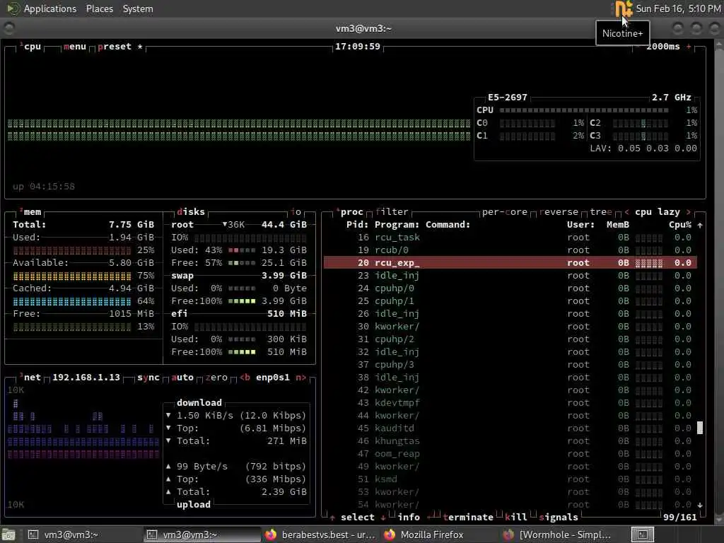
Task: Click the proc box title
Action: (x=352, y=212)
